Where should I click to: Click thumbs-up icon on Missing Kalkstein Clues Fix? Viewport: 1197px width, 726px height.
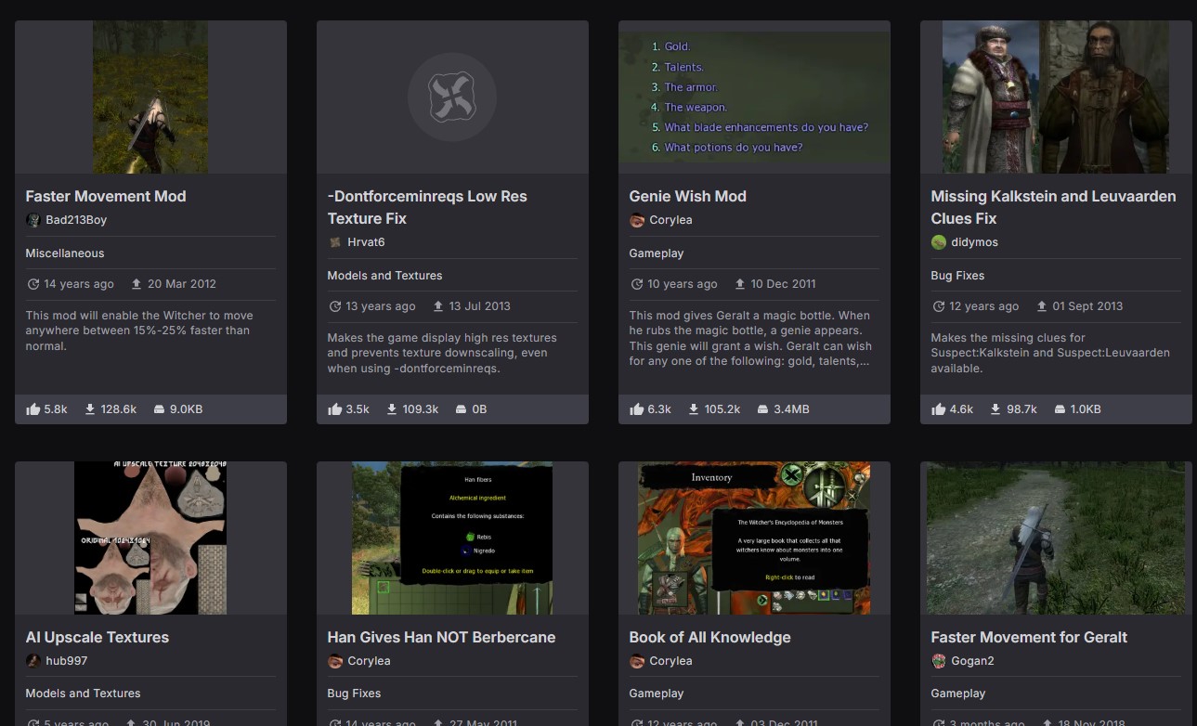(x=939, y=408)
